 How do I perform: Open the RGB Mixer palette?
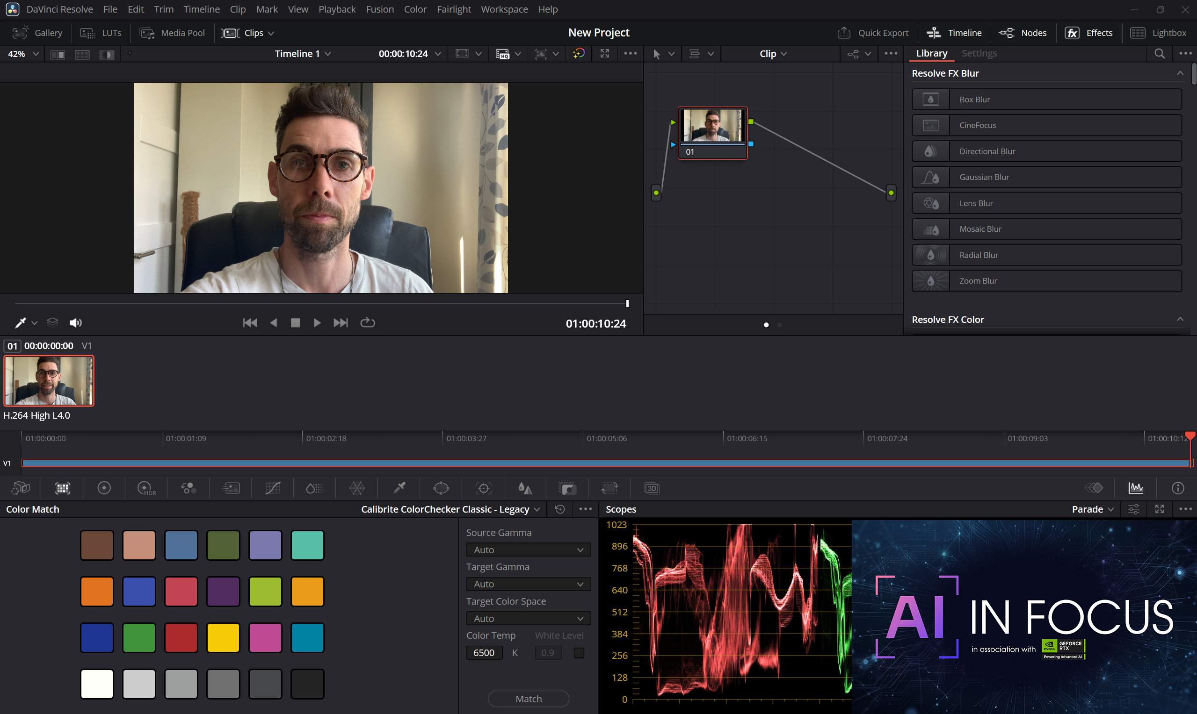(x=188, y=488)
